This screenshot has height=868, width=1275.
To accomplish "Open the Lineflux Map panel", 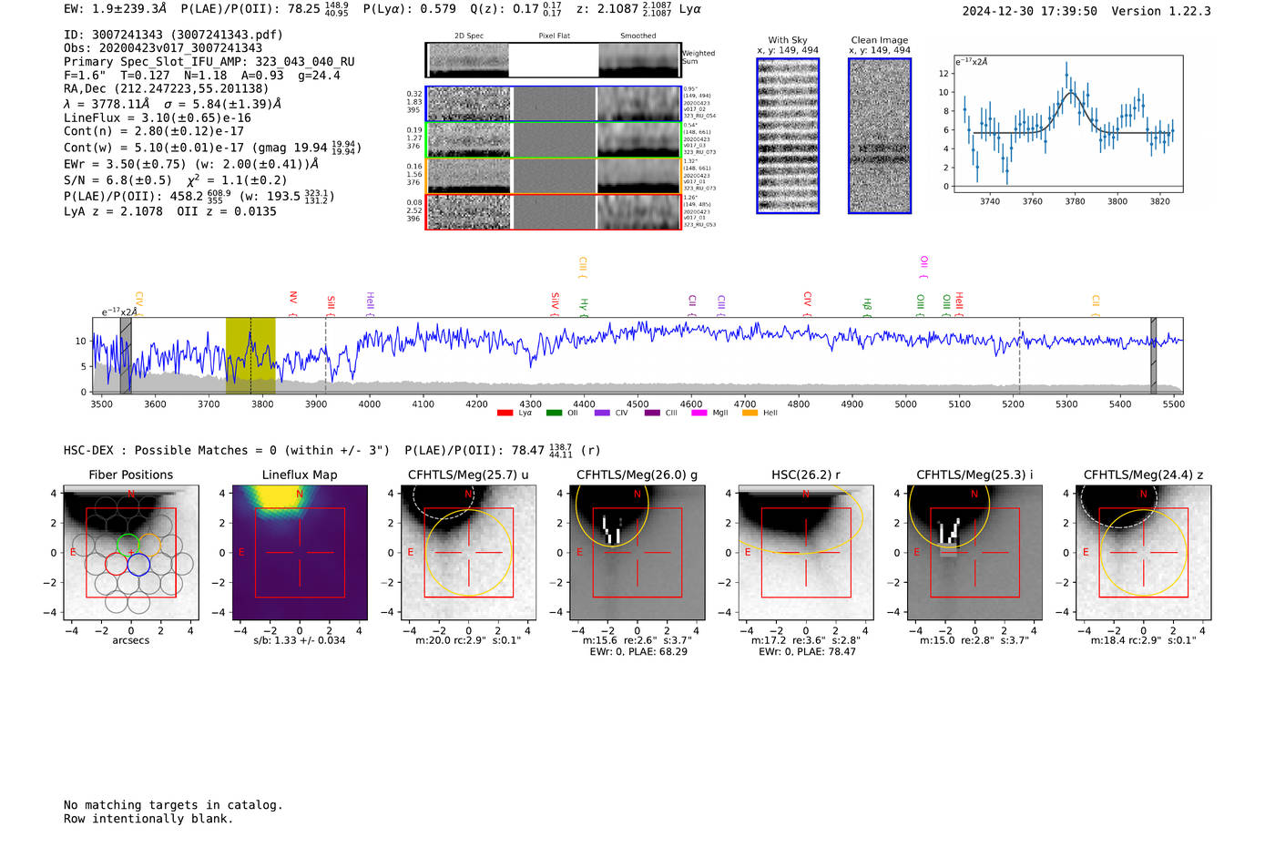I will coord(300,553).
